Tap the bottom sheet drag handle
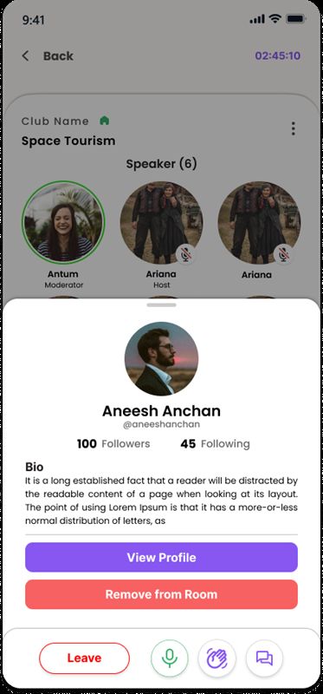Screen dimensions: 323x694 162,305
